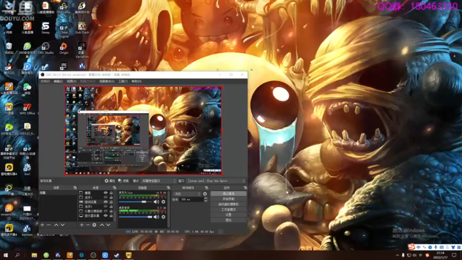The image size is (462, 260).
Task: Open the Epic Games launcher icon
Action: (64, 66)
